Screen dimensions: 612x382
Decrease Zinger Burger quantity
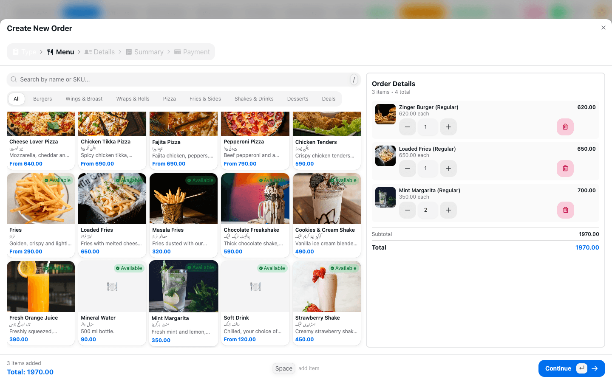tap(407, 127)
